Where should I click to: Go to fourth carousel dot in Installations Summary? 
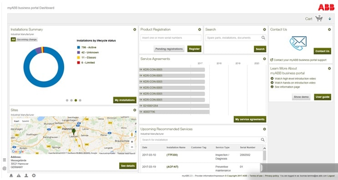click(x=80, y=100)
